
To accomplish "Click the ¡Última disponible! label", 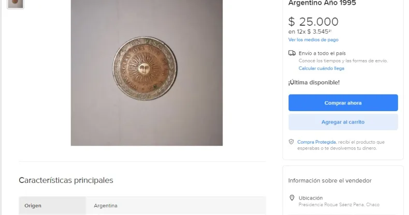I will pos(314,83).
